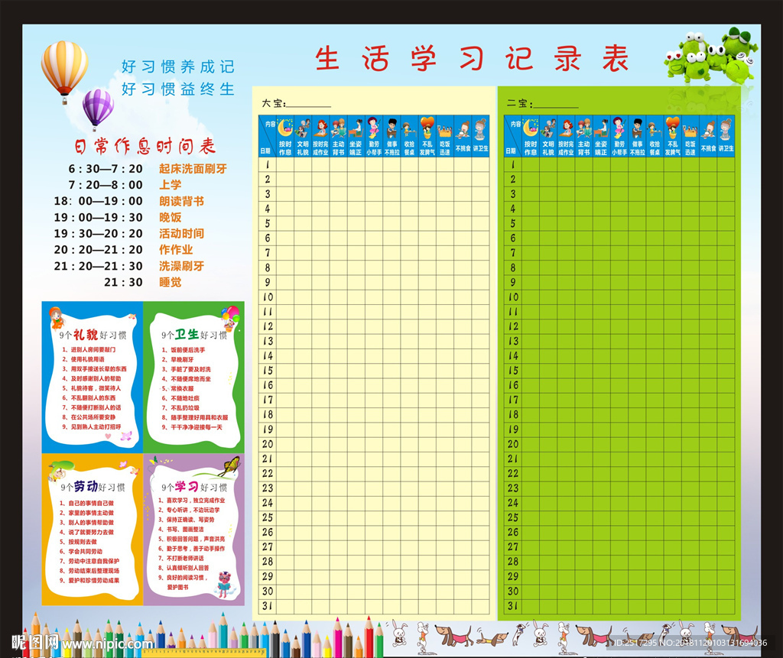
Task: Click the 不打断老师讲话 habit line
Action: pyautogui.click(x=180, y=558)
